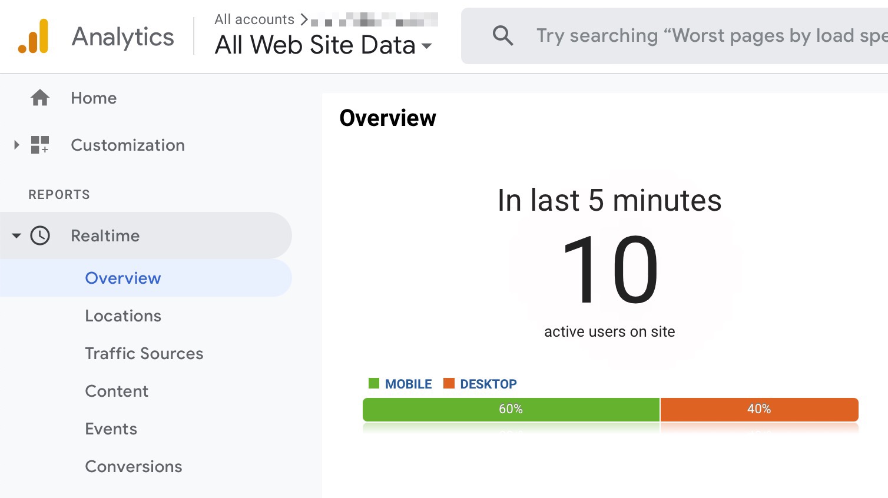Screen dimensions: 888x498
Task: Toggle MOBILE visibility in the device legend
Action: point(400,383)
